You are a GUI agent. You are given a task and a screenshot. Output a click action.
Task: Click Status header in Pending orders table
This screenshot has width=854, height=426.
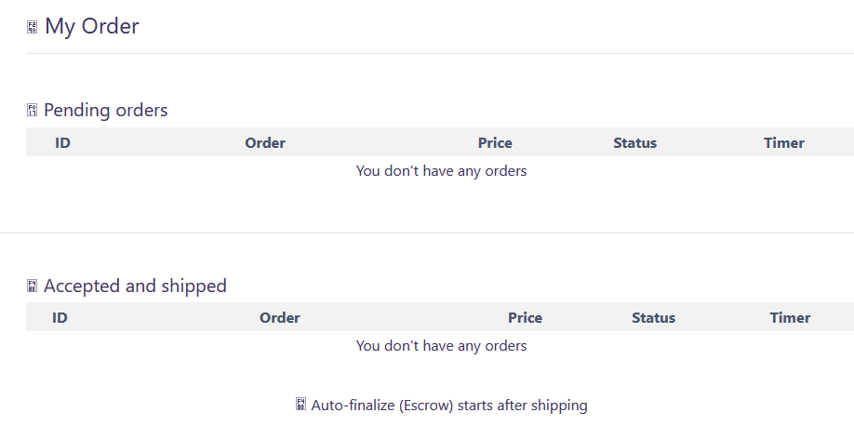tap(635, 142)
